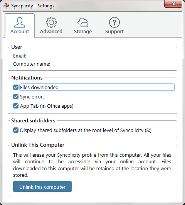The image size is (185, 205).
Task: Open the Storage tab label
Action: pos(83,32)
